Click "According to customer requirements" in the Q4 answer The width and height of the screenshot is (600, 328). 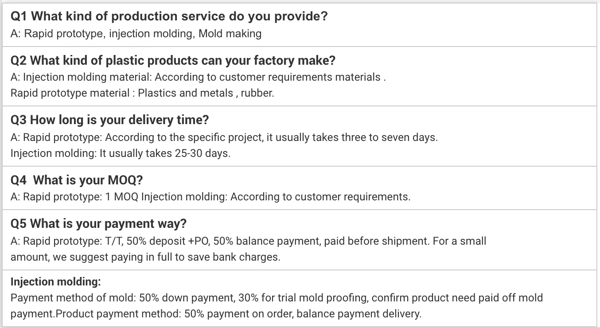(x=320, y=197)
